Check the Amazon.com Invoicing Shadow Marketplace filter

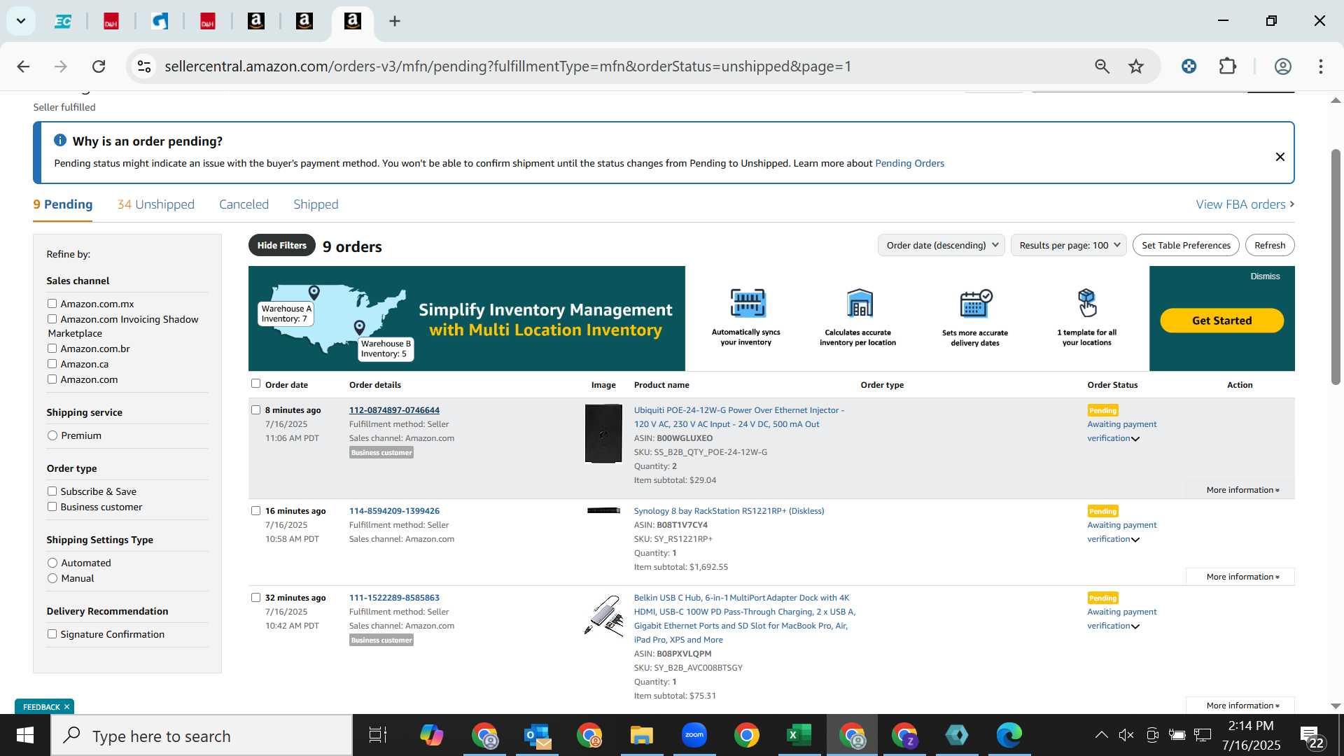[52, 319]
